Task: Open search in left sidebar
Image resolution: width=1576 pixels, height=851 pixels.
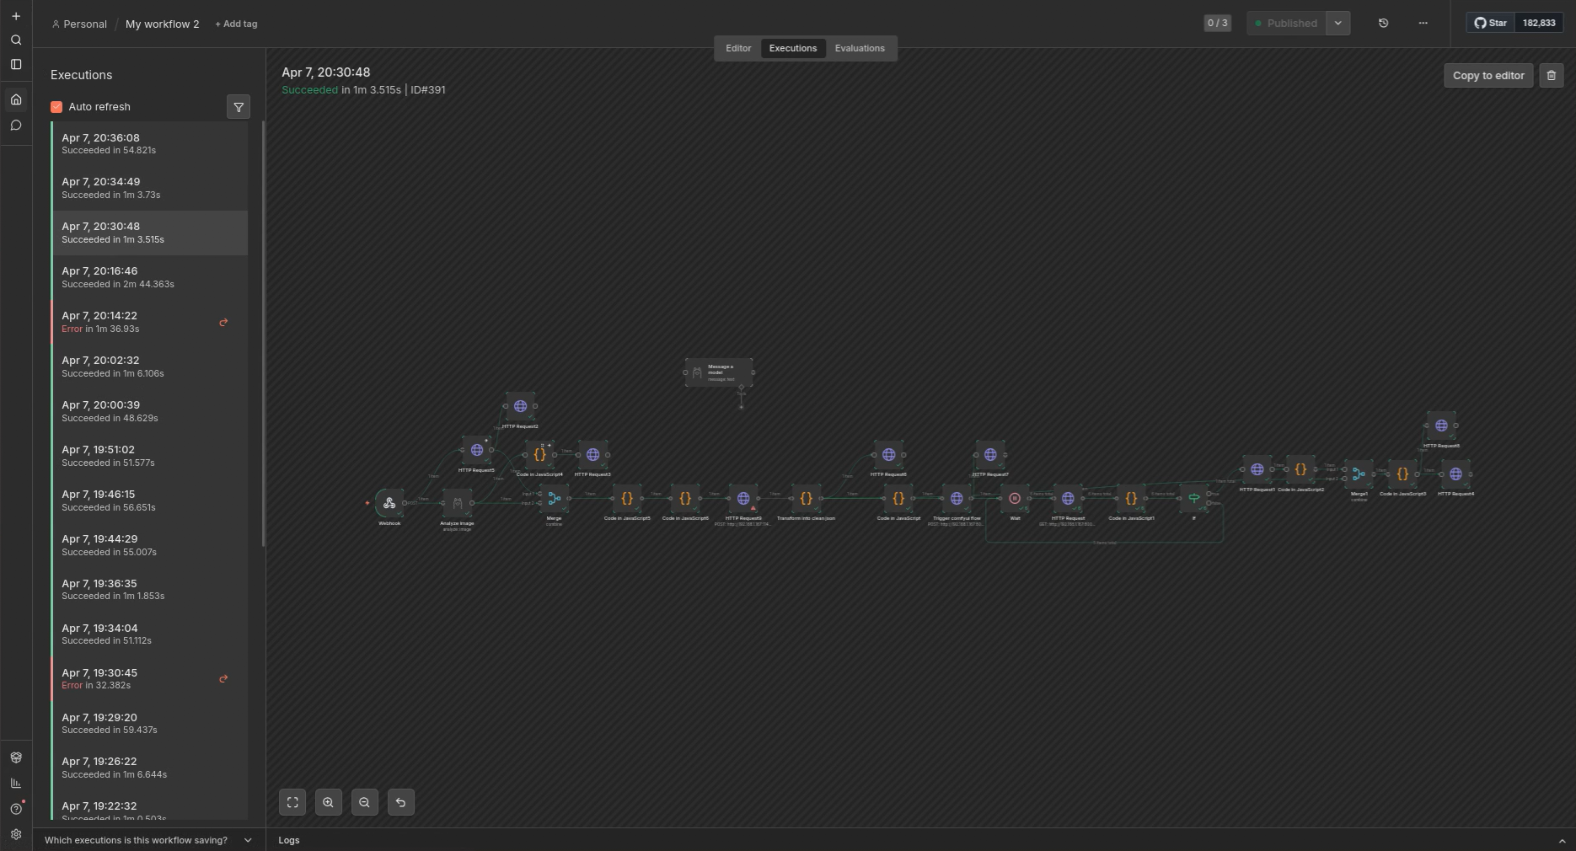Action: [x=16, y=40]
